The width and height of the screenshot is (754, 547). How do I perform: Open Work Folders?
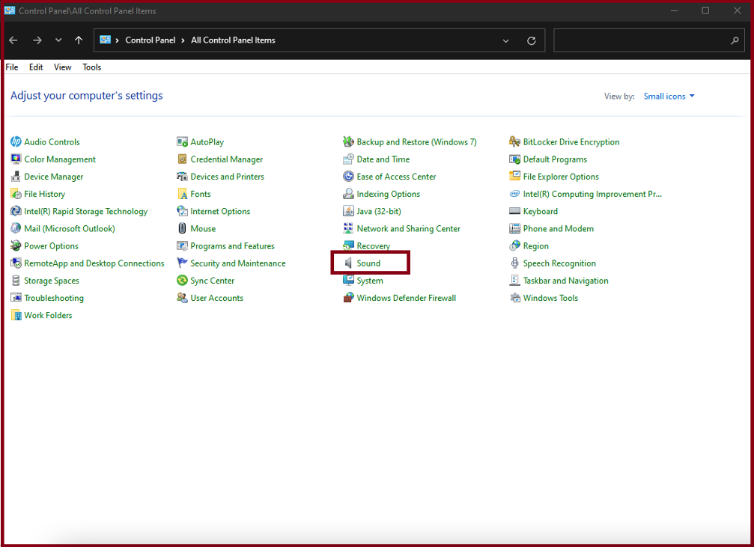click(48, 315)
